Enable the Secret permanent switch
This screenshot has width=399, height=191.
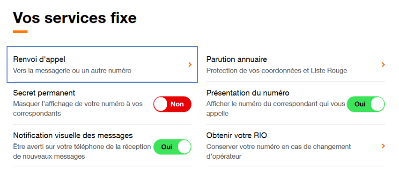tap(172, 104)
